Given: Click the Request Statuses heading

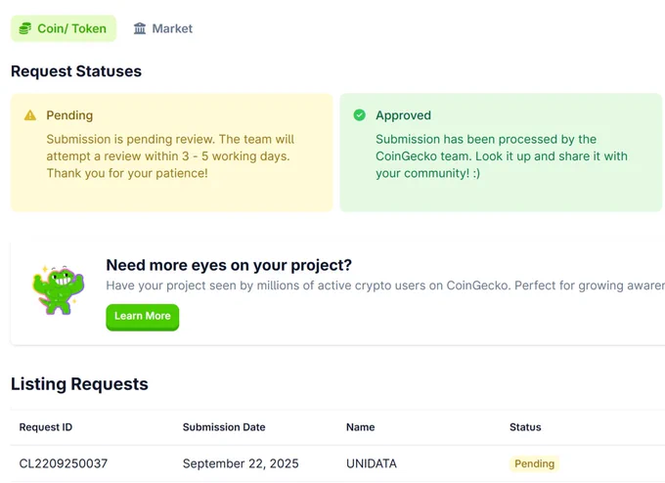Looking at the screenshot, I should tap(76, 70).
